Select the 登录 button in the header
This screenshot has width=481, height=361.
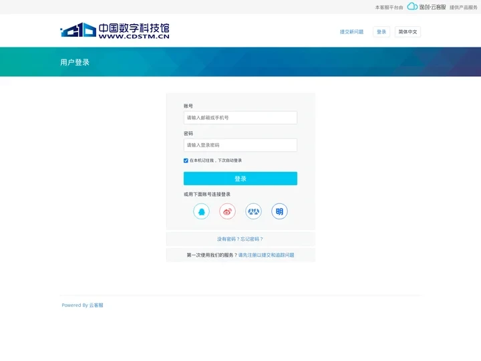pyautogui.click(x=381, y=31)
